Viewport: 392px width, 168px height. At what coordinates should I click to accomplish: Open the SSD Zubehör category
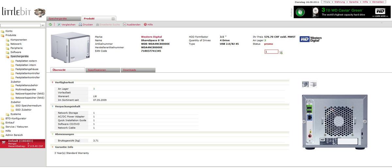click(24, 110)
